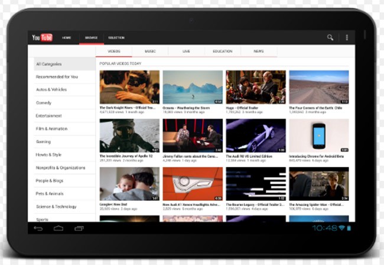
Task: Play the Hugo Official Trailer thumbnail
Action: [256, 87]
